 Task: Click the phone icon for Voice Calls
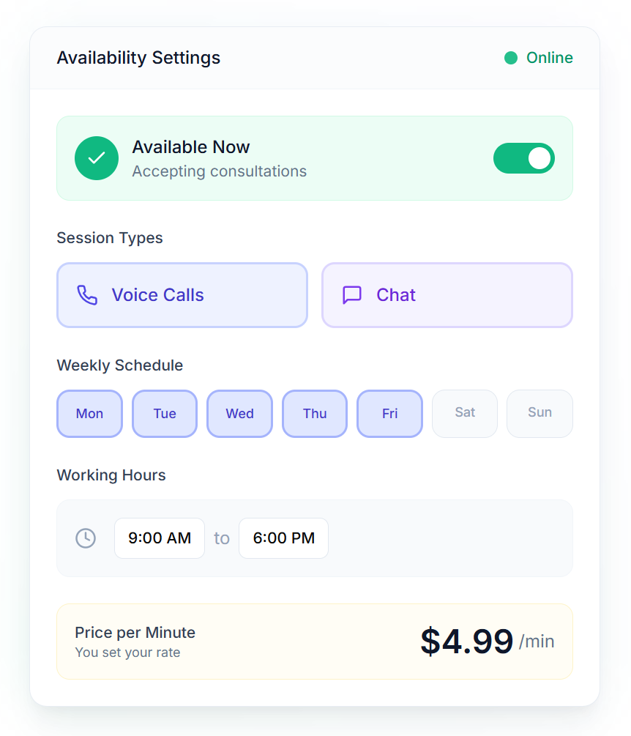point(87,295)
